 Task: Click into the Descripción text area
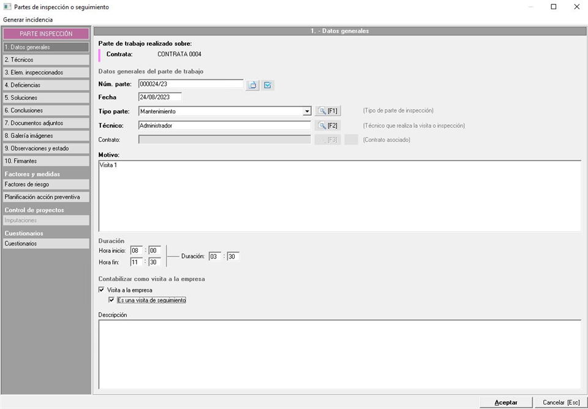340,355
